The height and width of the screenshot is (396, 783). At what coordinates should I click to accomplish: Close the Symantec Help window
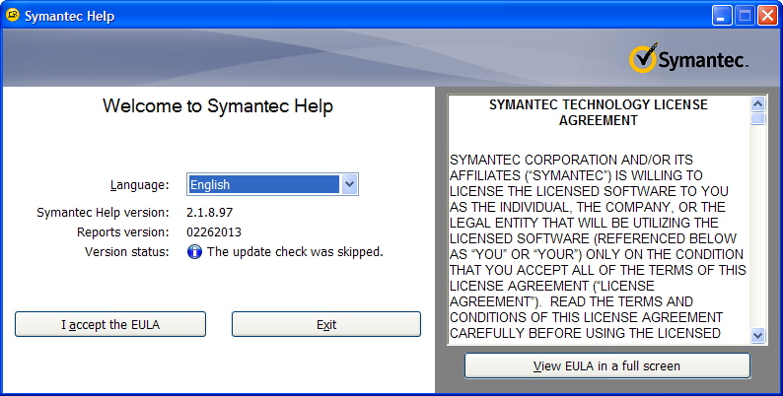767,16
